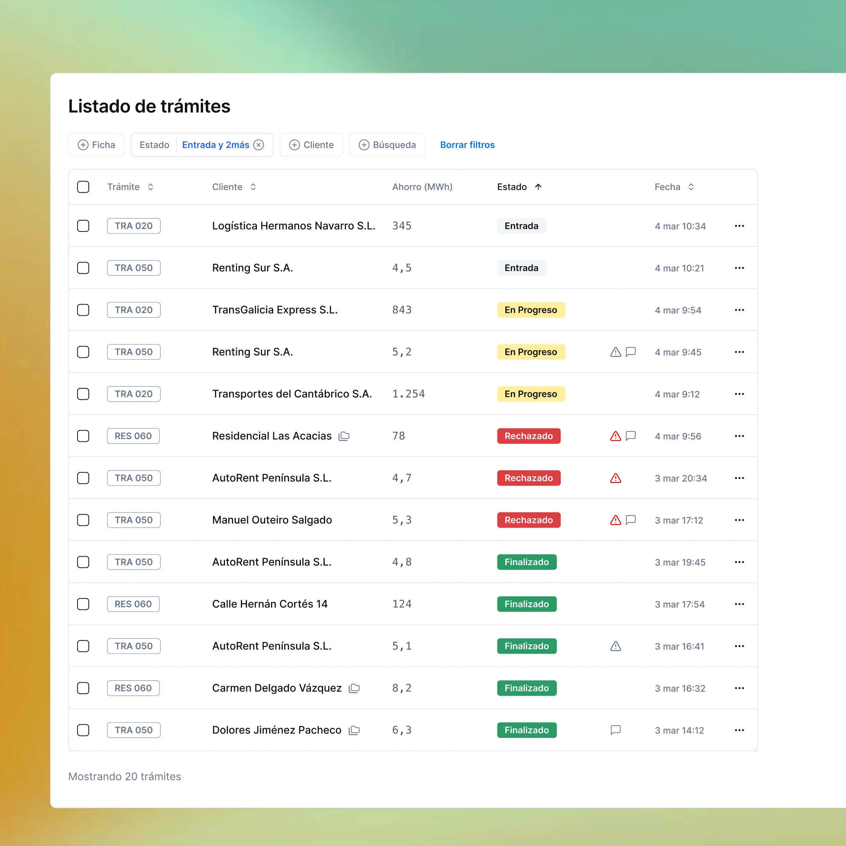846x846 pixels.
Task: Select checkbox for Calle Hernán Cortés 14
Action: [x=83, y=604]
